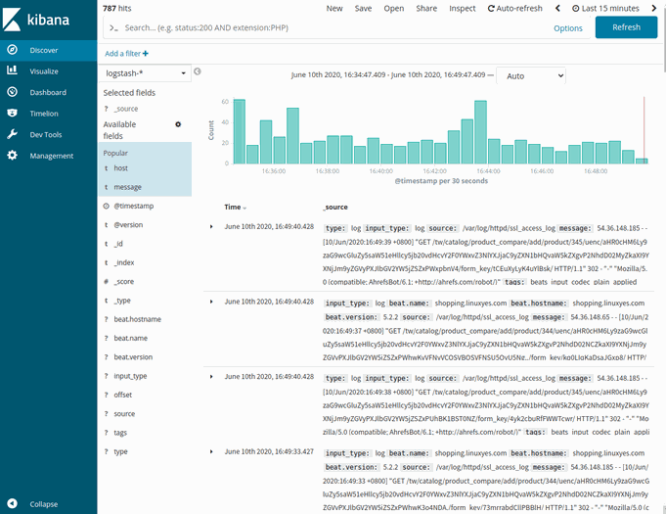Click the first histogram bar on the left

[x=240, y=131]
